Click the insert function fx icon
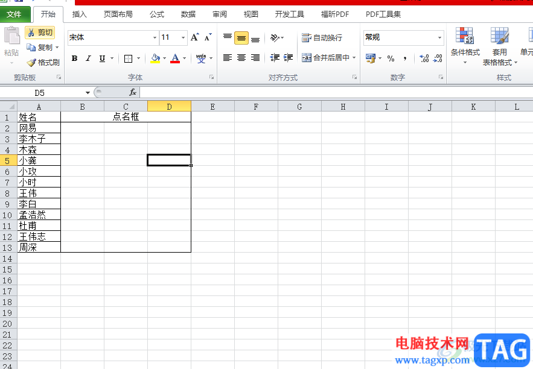 click(133, 92)
